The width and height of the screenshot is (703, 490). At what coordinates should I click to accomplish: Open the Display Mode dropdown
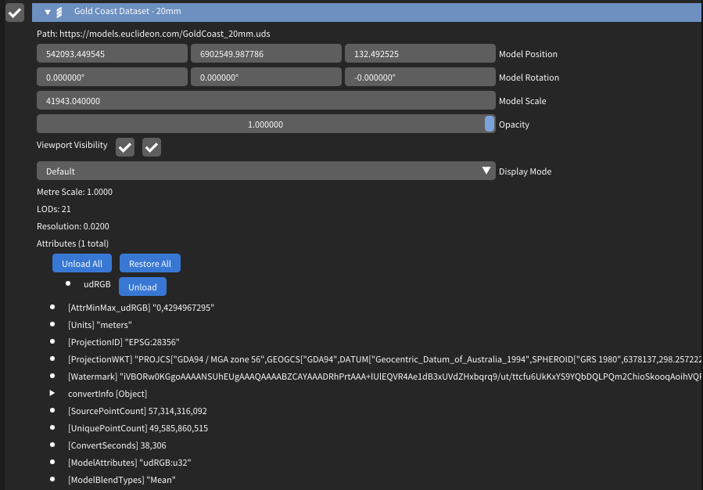coord(266,171)
